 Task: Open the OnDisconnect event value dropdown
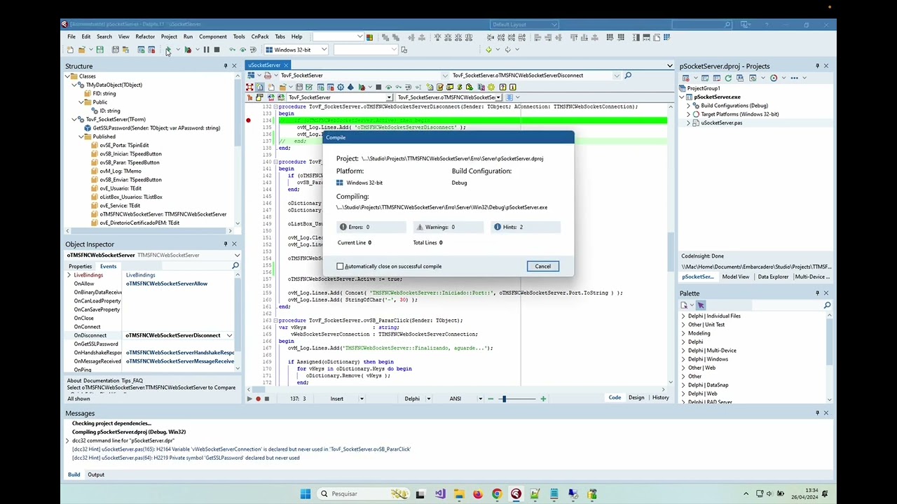point(229,335)
